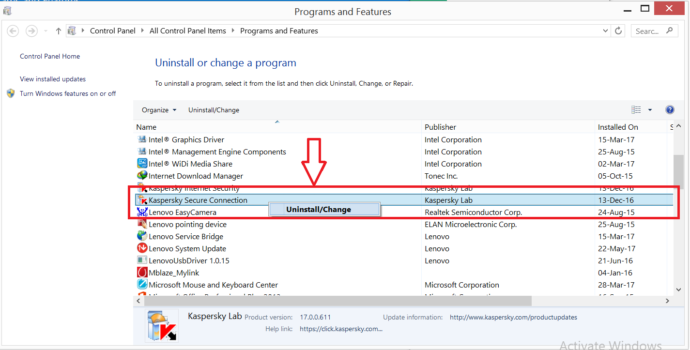Click Windows features shield icon

(11, 93)
